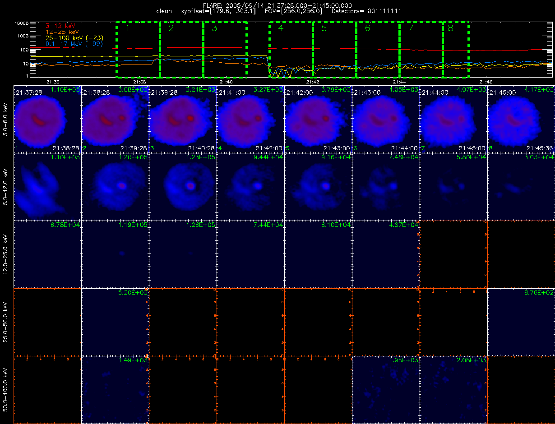Screen dimensions: 555x424
Task: Click the 4.87E+04 peak value label
Action: [x=404, y=224]
